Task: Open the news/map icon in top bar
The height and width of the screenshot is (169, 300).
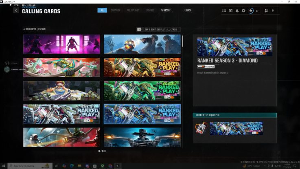Action: pos(230,11)
